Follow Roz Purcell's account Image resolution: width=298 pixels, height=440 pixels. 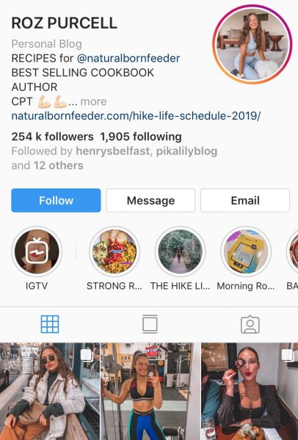coord(56,200)
